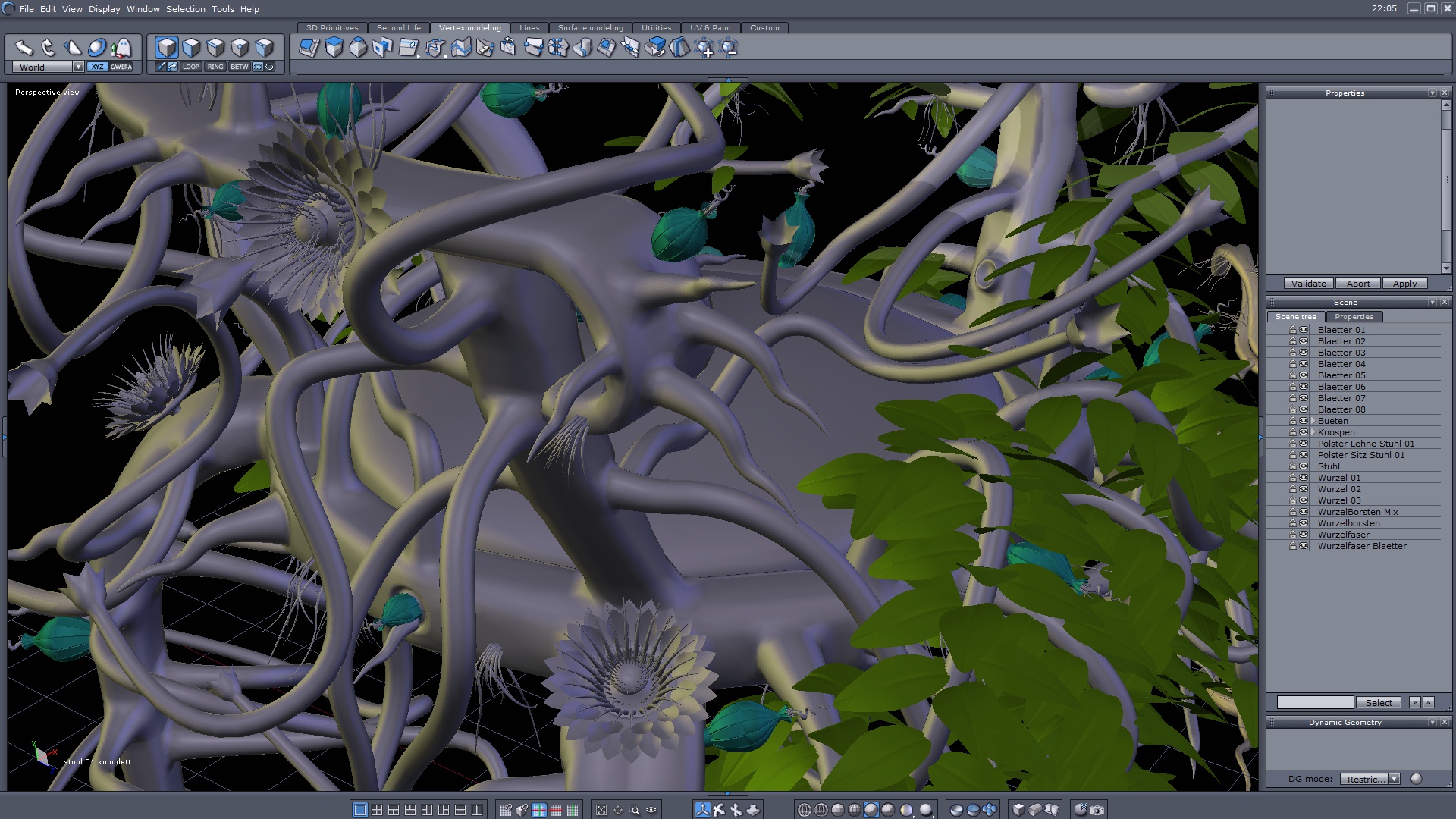Image resolution: width=1456 pixels, height=819 pixels.
Task: Click the RING selection button
Action: [x=215, y=67]
